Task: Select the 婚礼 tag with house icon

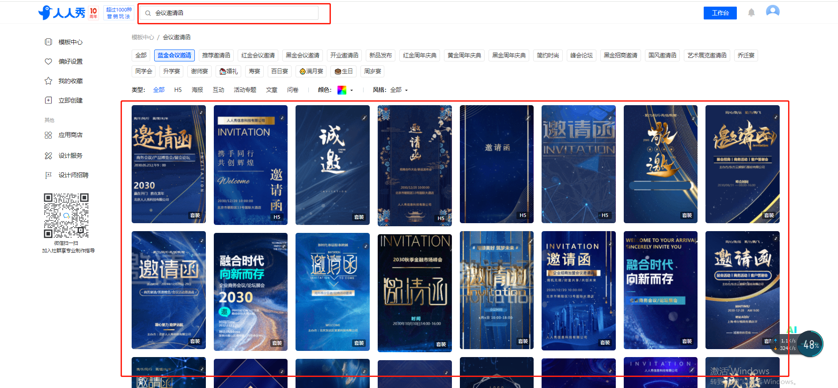Action: point(229,71)
